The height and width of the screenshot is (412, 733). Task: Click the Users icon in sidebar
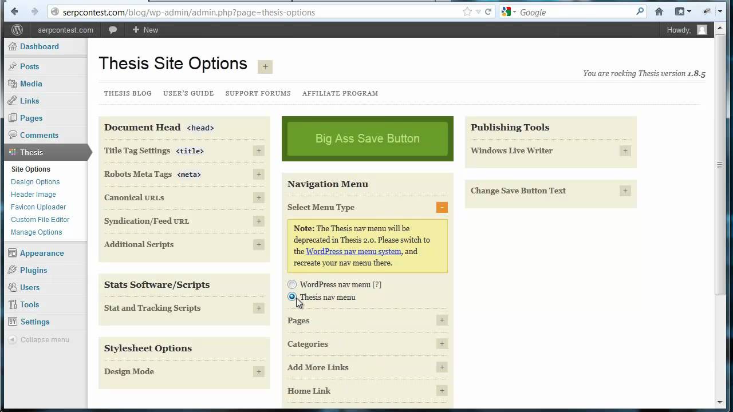(x=13, y=287)
